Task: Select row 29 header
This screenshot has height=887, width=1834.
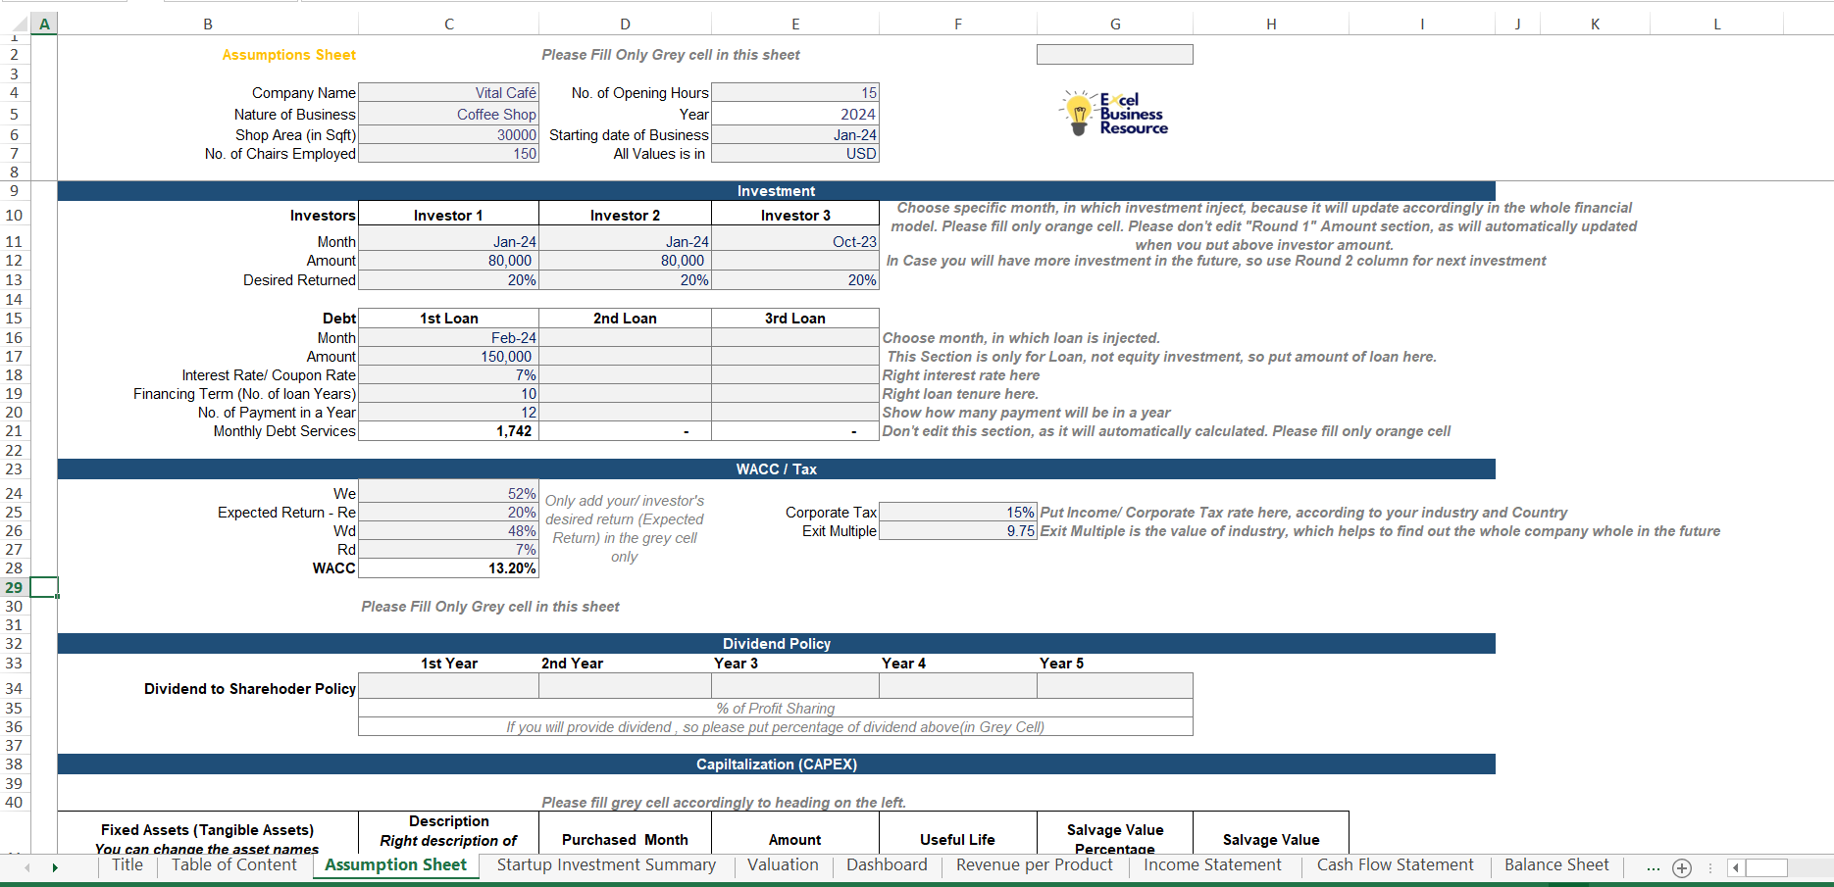Action: click(x=15, y=587)
